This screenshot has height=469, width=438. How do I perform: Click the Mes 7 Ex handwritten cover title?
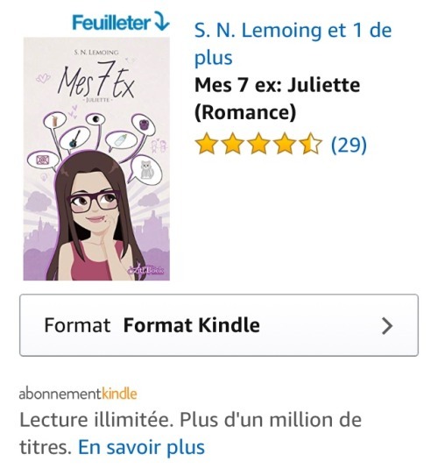tap(96, 81)
